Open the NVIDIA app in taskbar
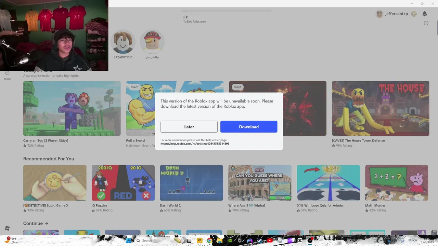 pyautogui.click(x=230, y=241)
